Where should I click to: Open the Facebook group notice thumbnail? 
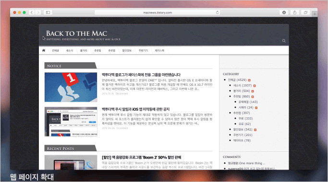[x=71, y=87]
